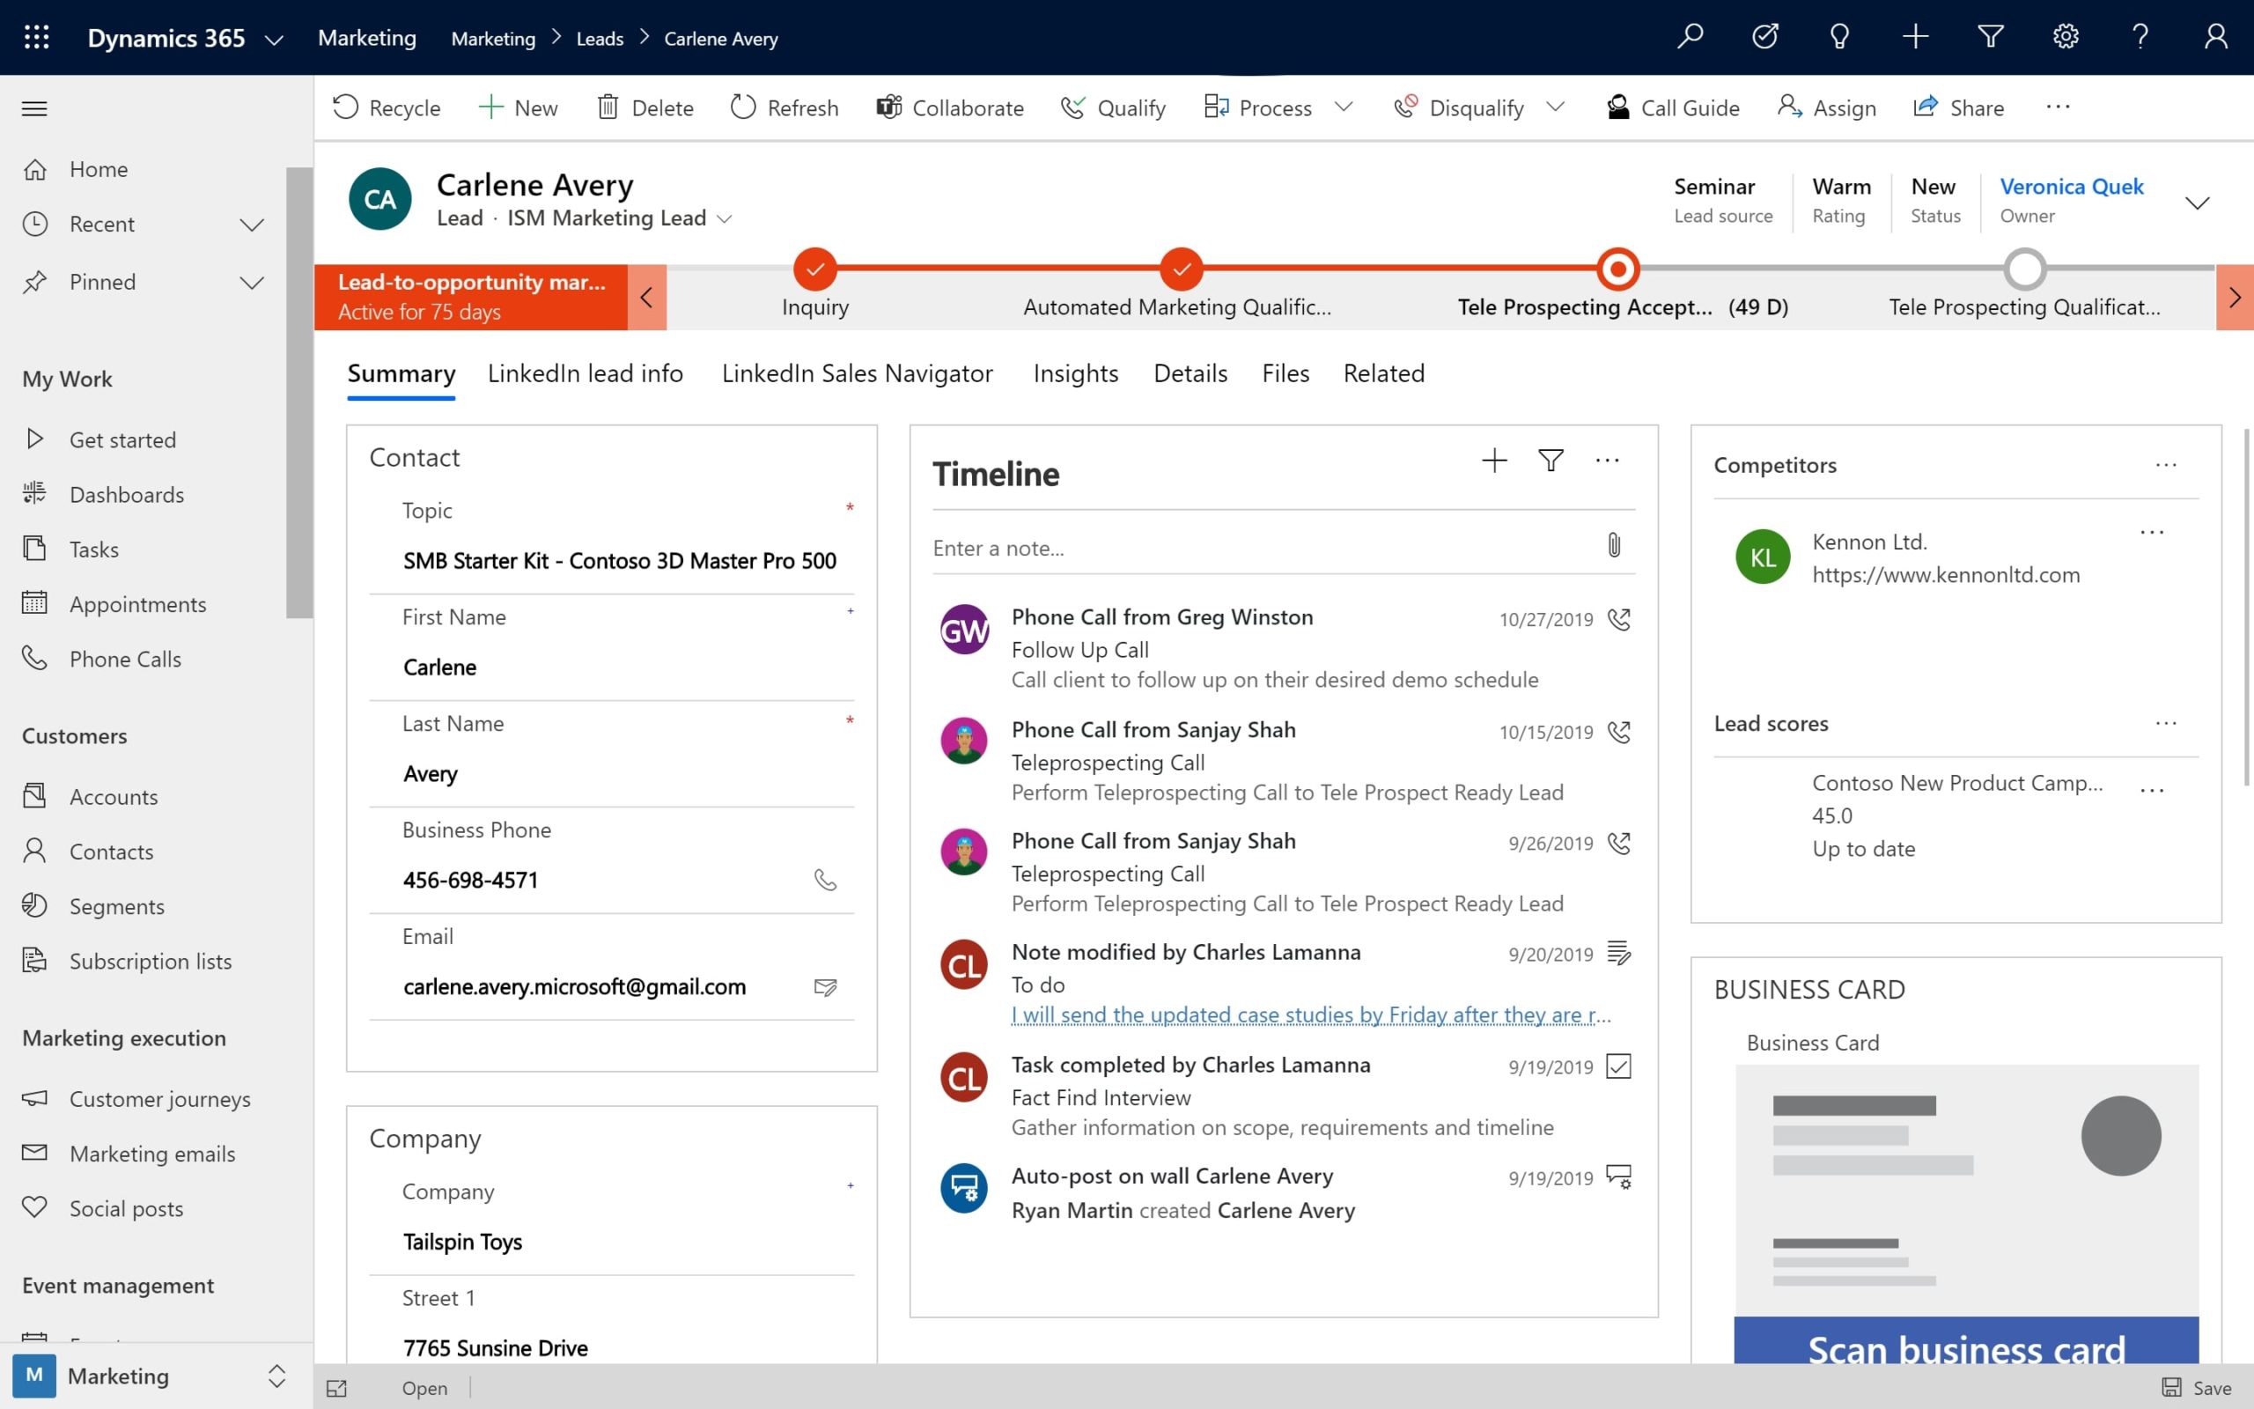Click the pop-out icon in status bar
2254x1409 pixels.
(x=337, y=1389)
